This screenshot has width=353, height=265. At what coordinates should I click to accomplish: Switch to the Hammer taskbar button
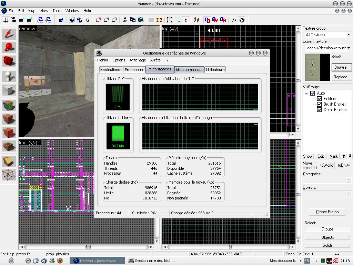click(x=97, y=261)
